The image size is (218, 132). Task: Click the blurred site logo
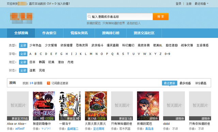click(22, 18)
